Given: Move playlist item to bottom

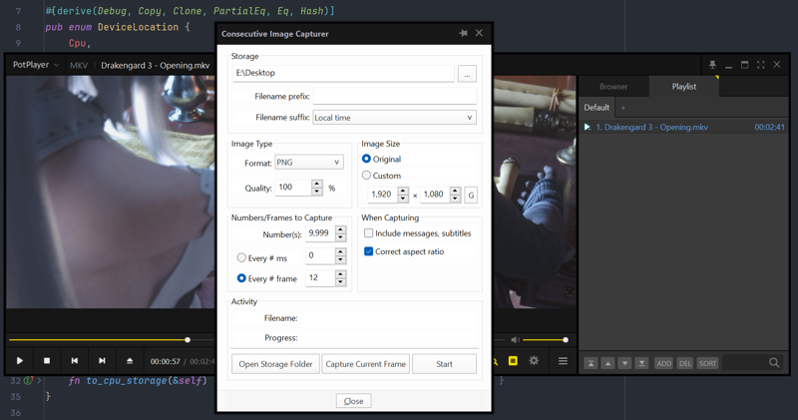Looking at the screenshot, I should tap(642, 363).
